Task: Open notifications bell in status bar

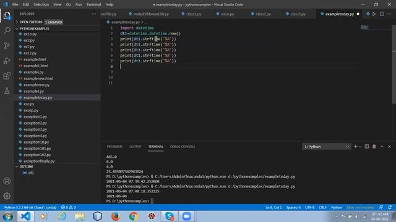Action: 390,207
